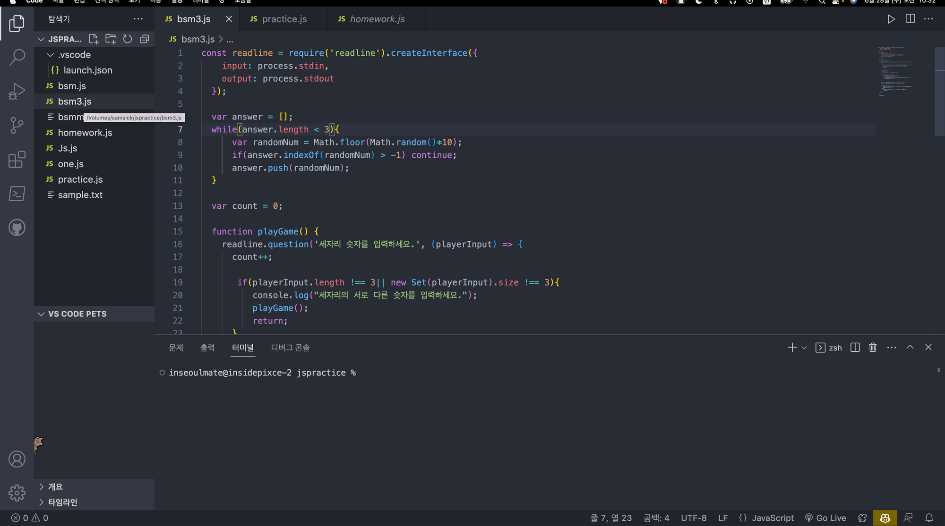Toggle maximize terminal panel with the chevron
Image resolution: width=945 pixels, height=526 pixels.
[910, 348]
